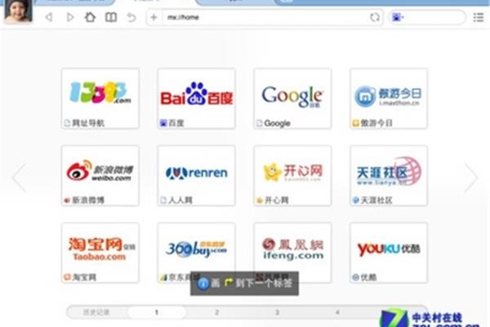Screen dimensions: 490x327
Task: Open the main menu list icon
Action: pos(479,17)
